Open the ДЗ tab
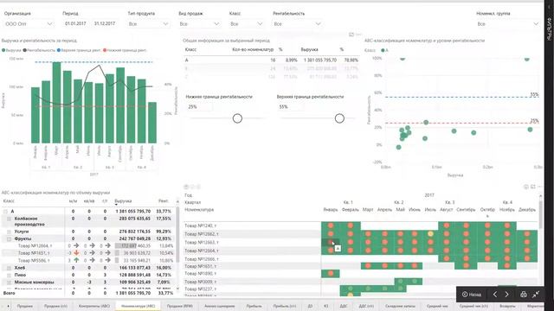Screen dimensions: 554x311 310,306
